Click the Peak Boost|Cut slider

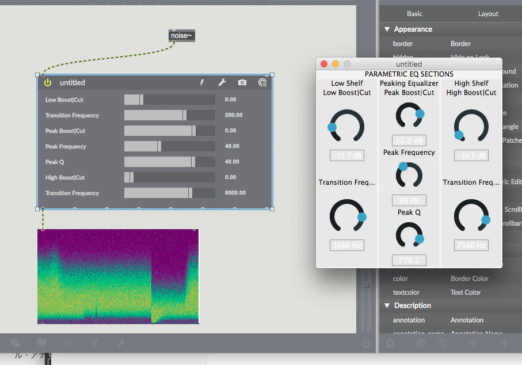click(169, 131)
